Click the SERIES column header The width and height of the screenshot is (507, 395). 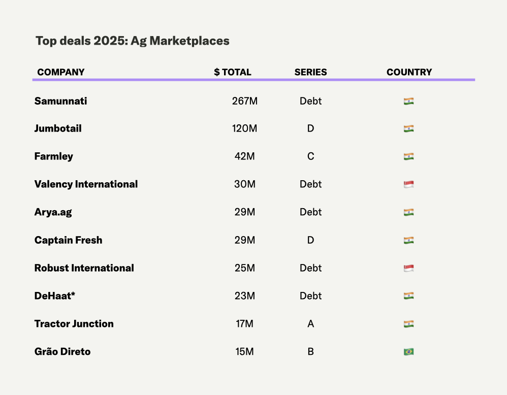click(x=310, y=72)
